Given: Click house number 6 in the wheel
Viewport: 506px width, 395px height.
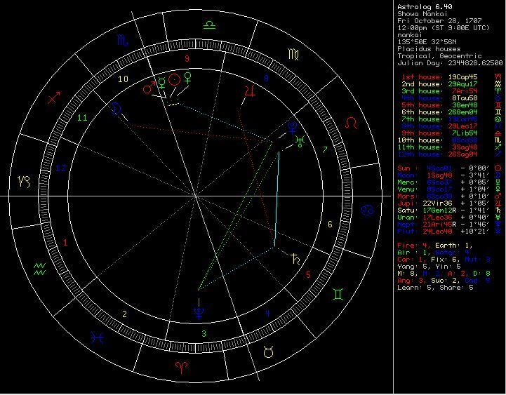Looking at the screenshot, I should (x=330, y=224).
